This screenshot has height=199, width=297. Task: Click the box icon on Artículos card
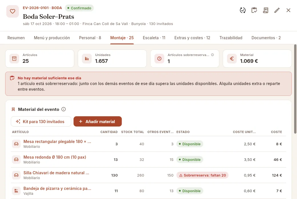14,59
